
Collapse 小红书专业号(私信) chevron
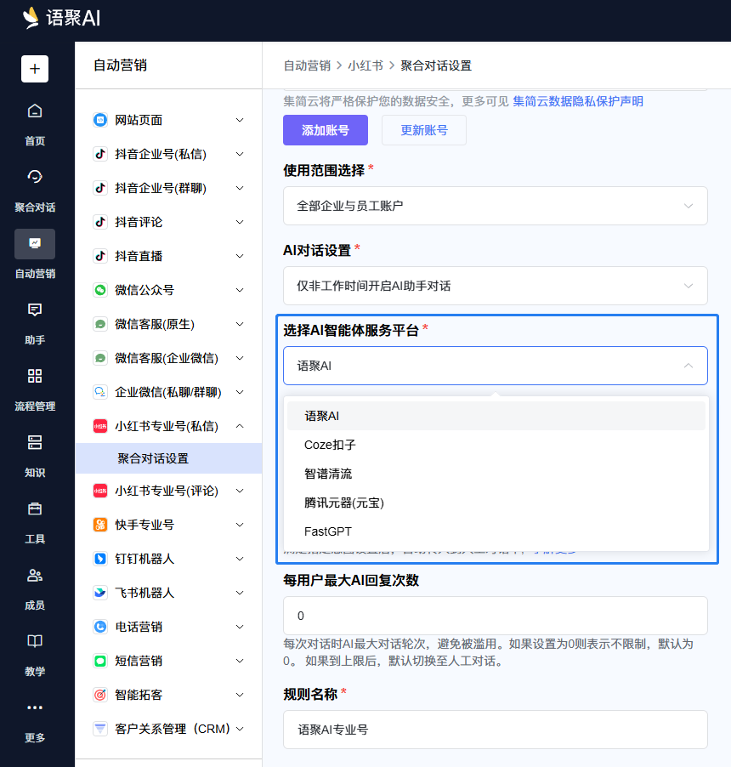click(x=240, y=426)
